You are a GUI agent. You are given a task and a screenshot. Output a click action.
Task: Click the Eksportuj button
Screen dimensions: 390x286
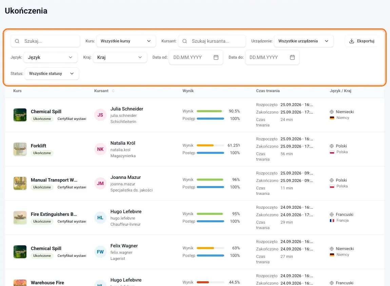[362, 41]
